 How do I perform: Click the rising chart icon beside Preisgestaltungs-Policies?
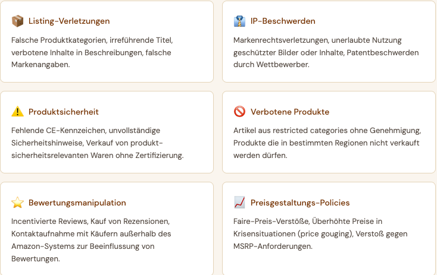(239, 203)
